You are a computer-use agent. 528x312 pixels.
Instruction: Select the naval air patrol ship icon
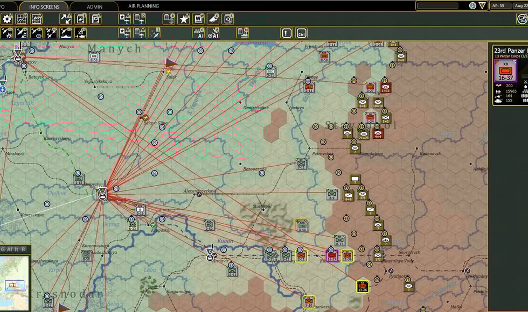[66, 33]
